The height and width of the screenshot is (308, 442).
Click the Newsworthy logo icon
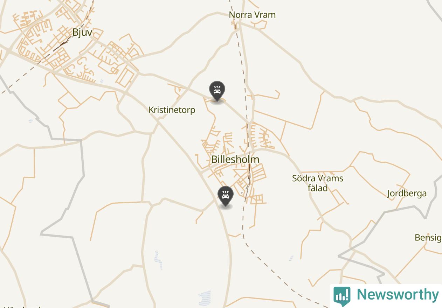(x=342, y=296)
